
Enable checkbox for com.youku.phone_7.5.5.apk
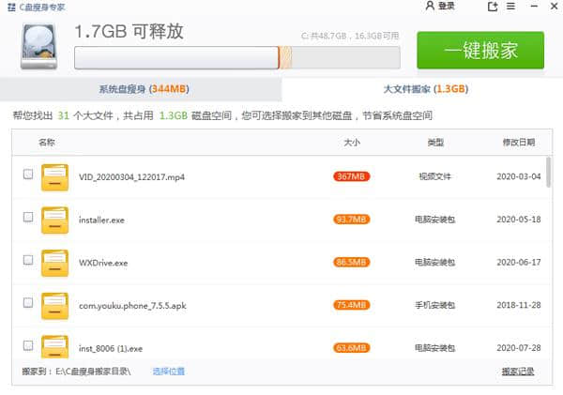(x=28, y=303)
